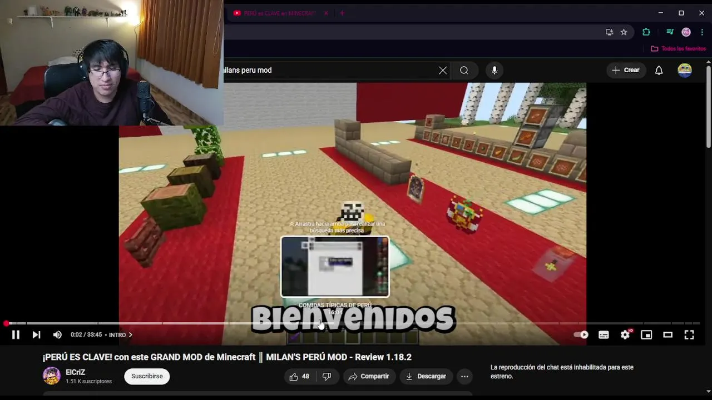Click the browser address bar

click(x=412, y=32)
